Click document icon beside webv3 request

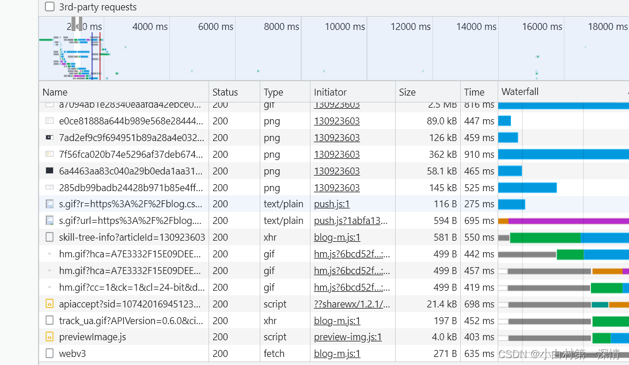50,353
